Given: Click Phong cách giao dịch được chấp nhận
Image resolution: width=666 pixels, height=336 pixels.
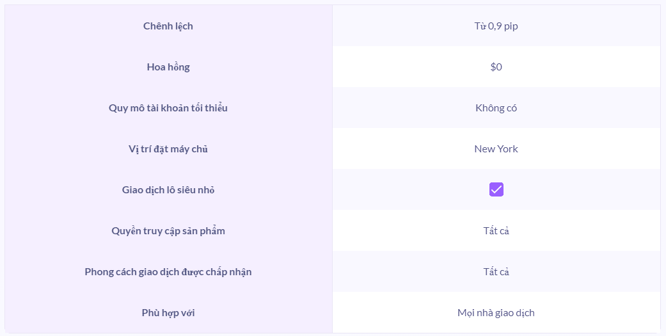Looking at the screenshot, I should click(x=168, y=272).
